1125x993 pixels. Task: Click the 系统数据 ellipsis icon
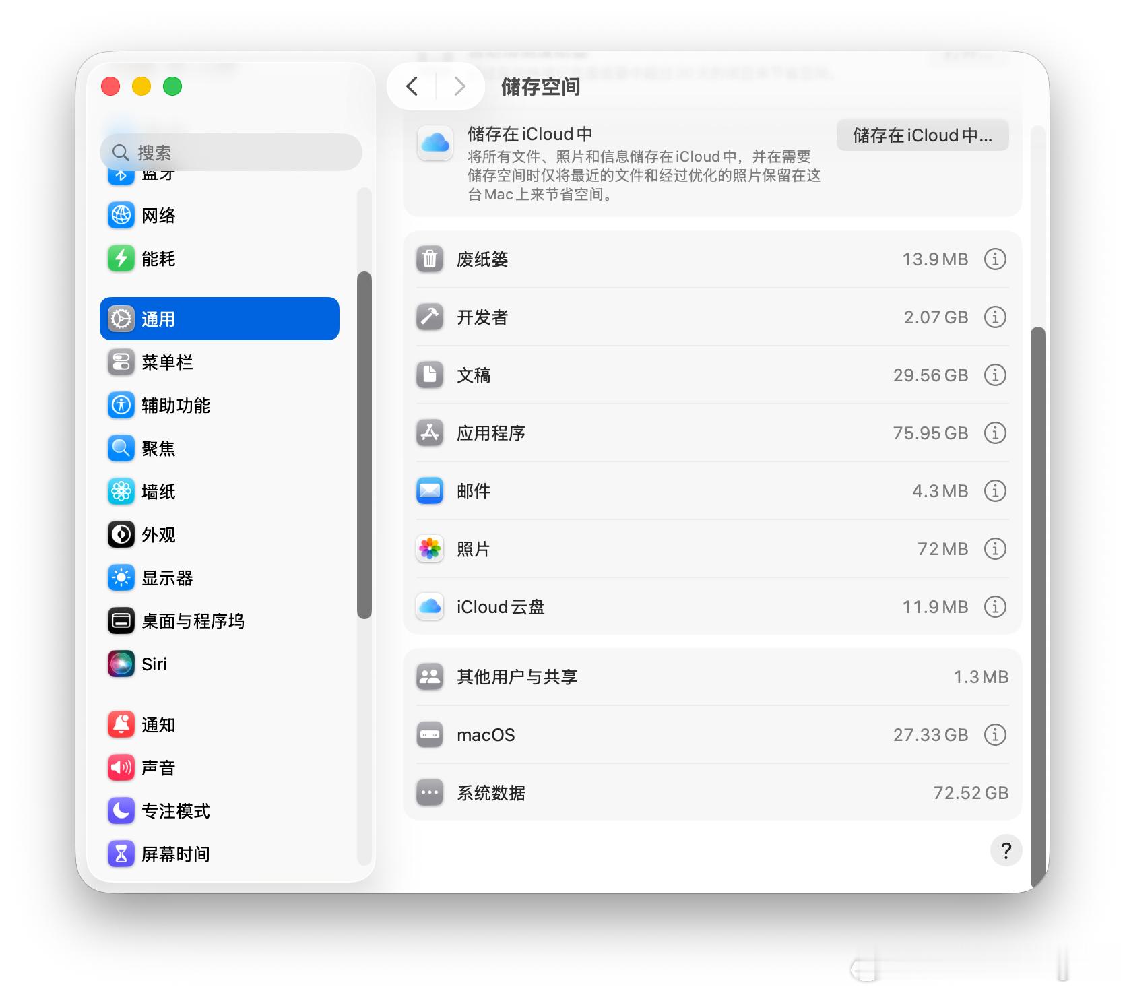[x=430, y=793]
